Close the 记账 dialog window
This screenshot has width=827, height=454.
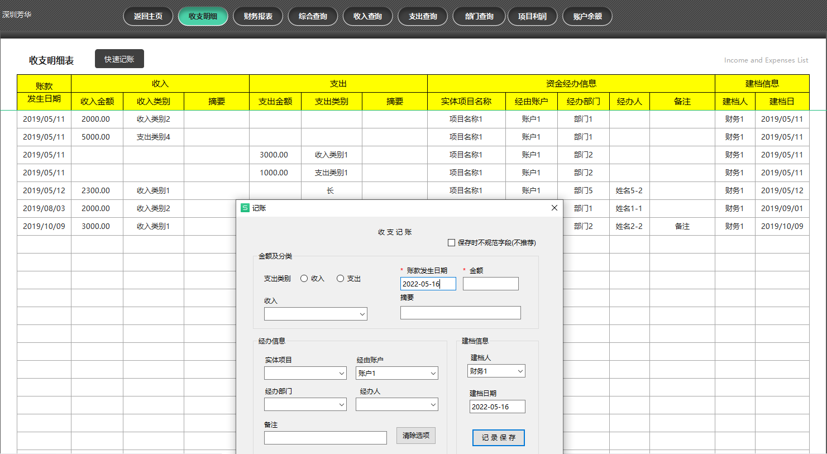coord(554,208)
